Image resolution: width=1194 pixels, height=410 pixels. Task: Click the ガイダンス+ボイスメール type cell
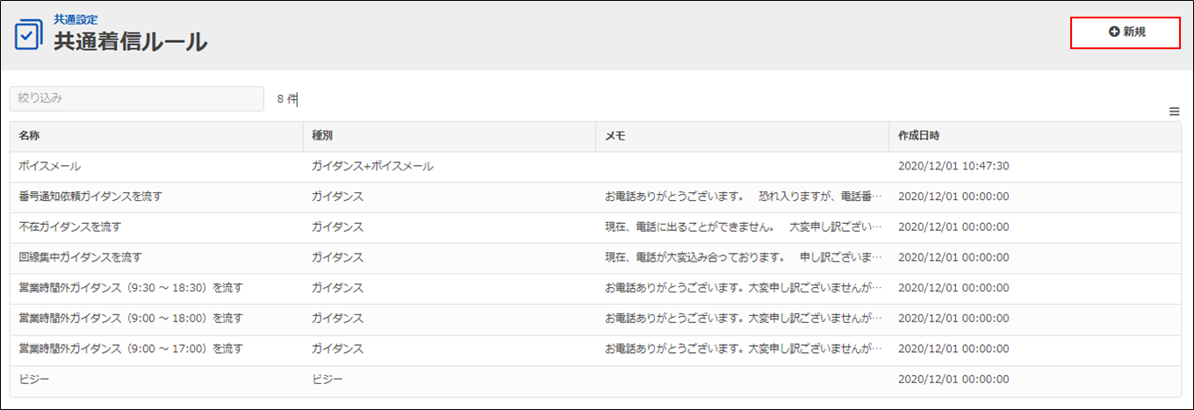point(372,166)
